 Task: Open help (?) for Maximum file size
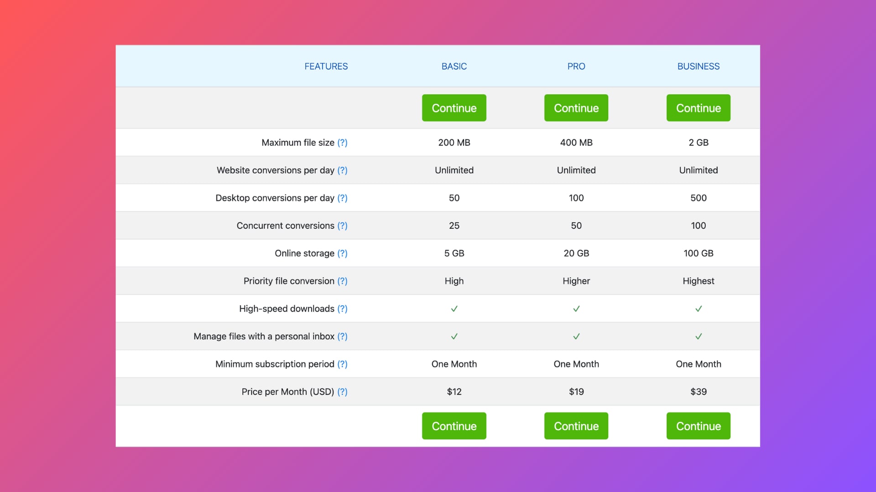pyautogui.click(x=342, y=143)
